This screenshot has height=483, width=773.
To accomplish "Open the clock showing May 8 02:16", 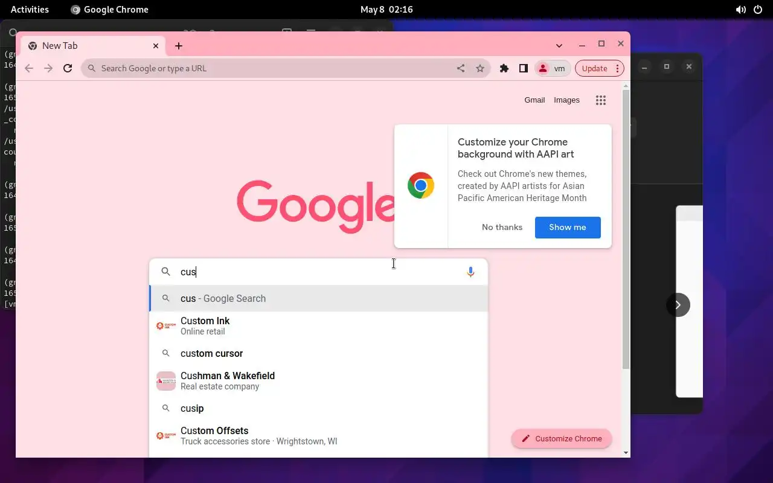I will coord(386,10).
